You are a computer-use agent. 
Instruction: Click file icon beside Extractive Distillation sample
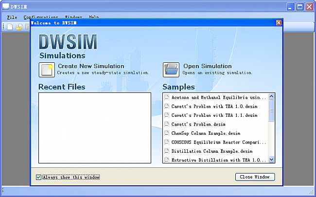tap(167, 160)
